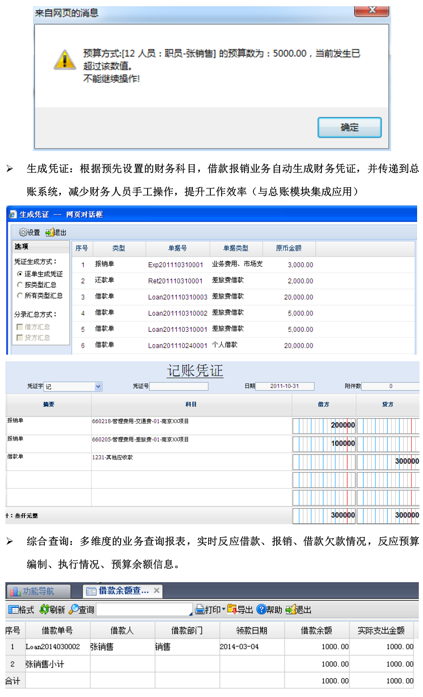The width and height of the screenshot is (423, 697).
Task: Expand the 凭证字 dropdown
Action: tap(98, 386)
